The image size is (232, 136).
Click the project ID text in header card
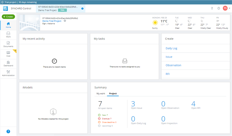coord(60,18)
